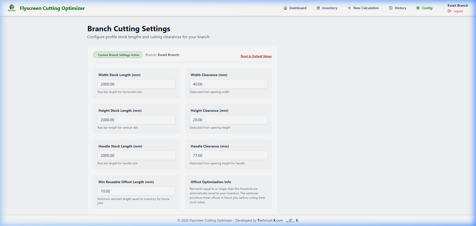Focus the Width Clearance input field

point(228,84)
